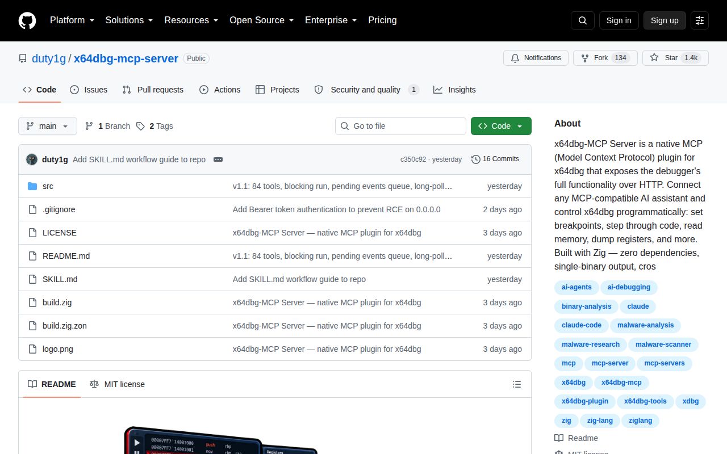Image resolution: width=727 pixels, height=454 pixels.
Task: Open duty1g avatar next to latest commit
Action: (x=32, y=159)
